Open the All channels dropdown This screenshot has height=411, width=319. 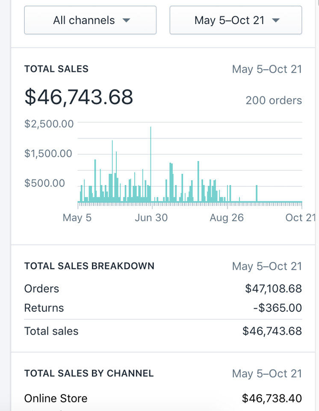(x=90, y=20)
